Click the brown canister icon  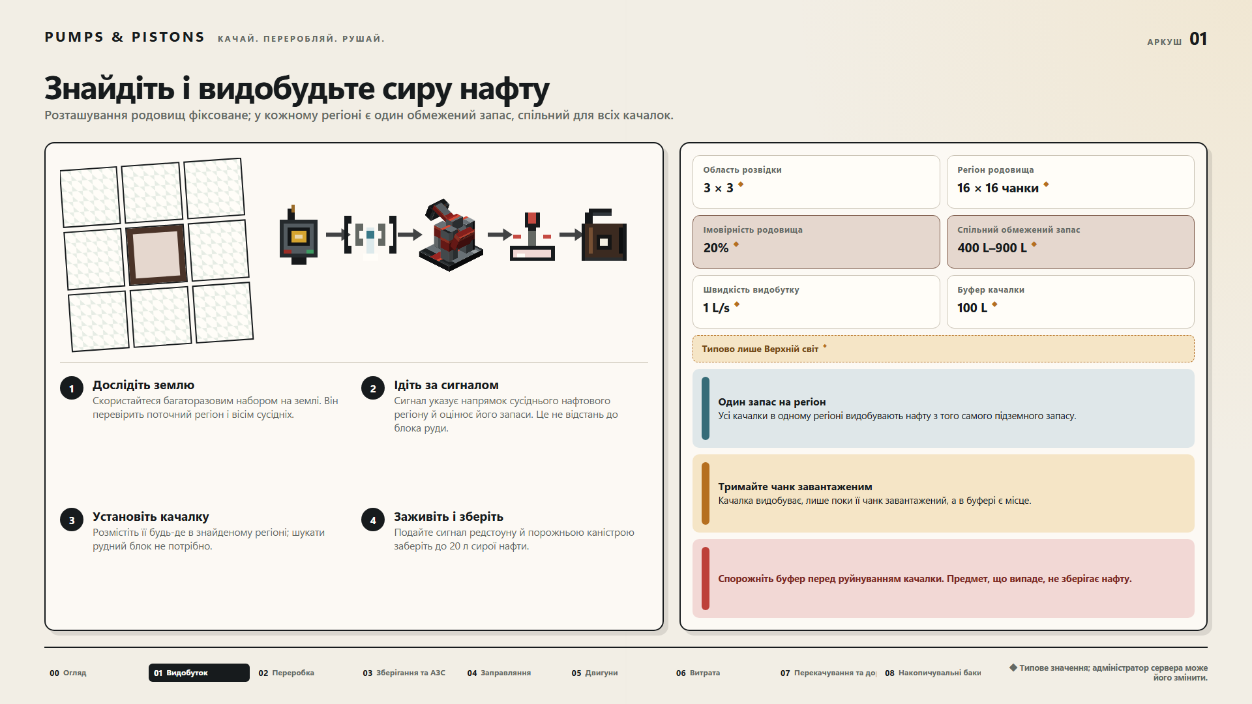click(604, 235)
